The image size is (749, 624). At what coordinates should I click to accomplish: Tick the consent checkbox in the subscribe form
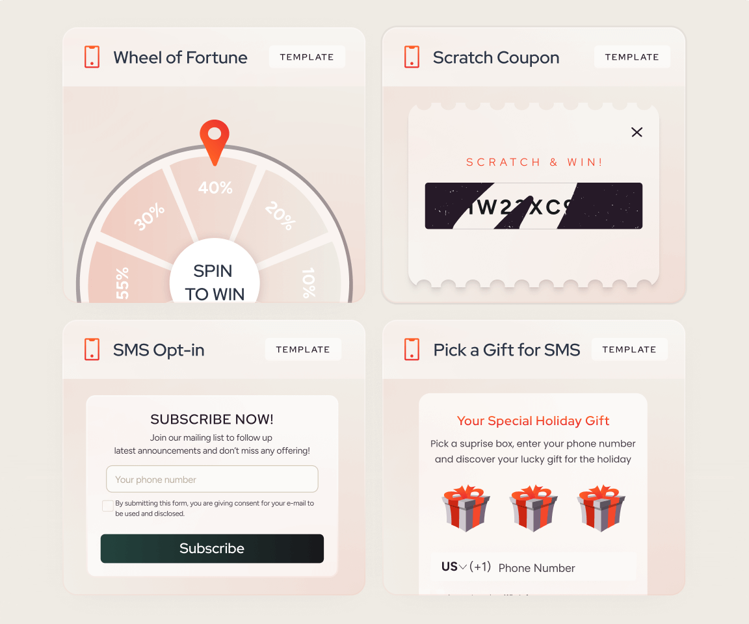point(108,506)
